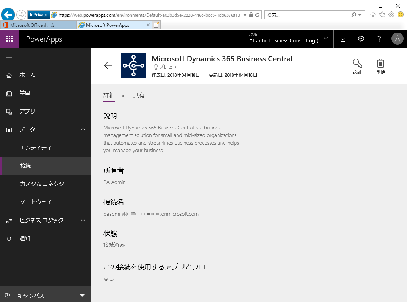
Task: Click the Business Central connector logo
Action: coord(133,65)
